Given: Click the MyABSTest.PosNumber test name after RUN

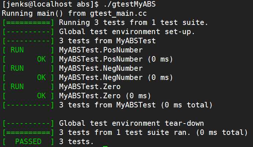Looking at the screenshot, I should point(101,50).
